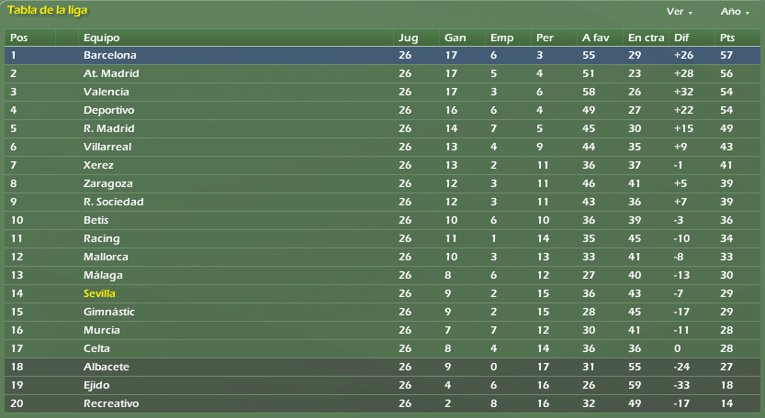Select the Barcelona team row
This screenshot has height=418, width=765.
pyautogui.click(x=382, y=55)
